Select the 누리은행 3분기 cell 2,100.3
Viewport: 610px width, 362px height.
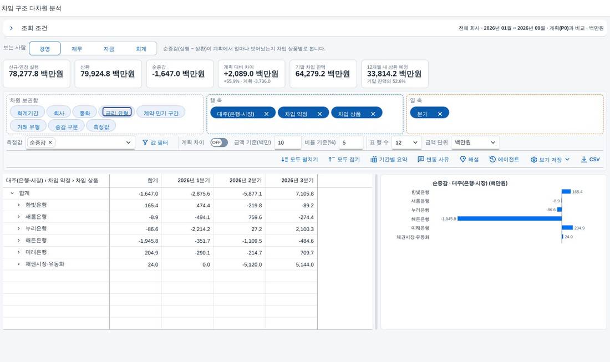(291, 229)
